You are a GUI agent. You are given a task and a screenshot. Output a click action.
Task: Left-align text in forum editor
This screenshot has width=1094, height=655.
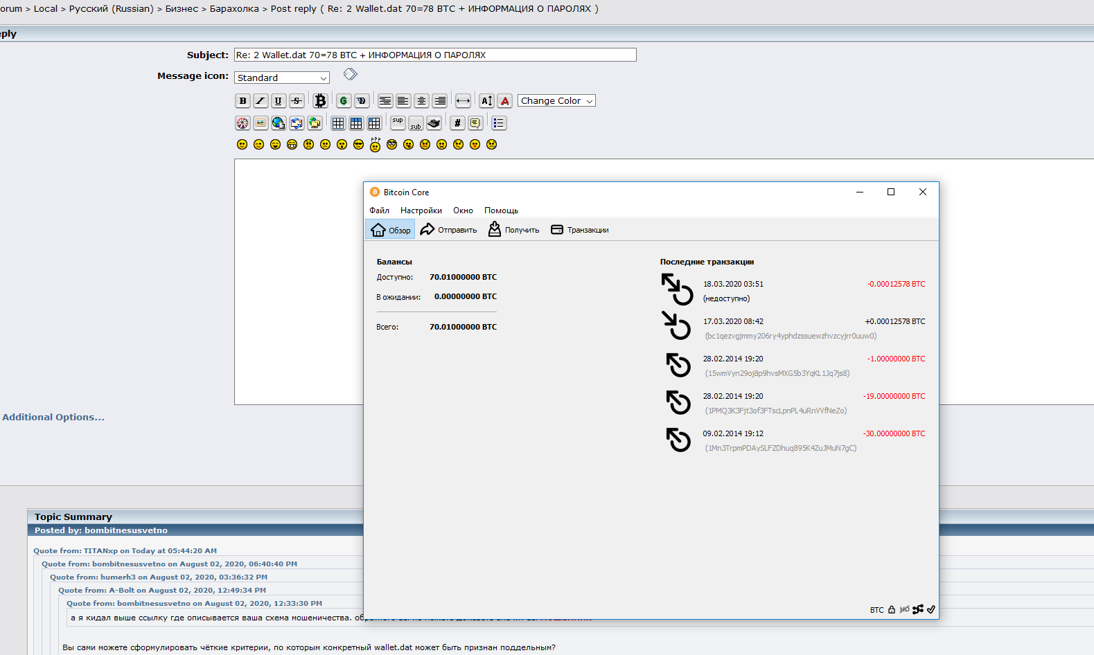tap(403, 101)
